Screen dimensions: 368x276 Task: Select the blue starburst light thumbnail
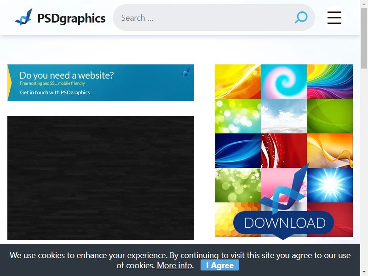tap(330, 185)
